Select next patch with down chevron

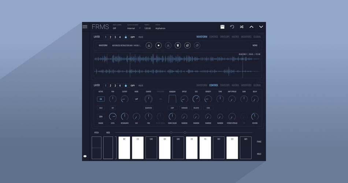click(x=261, y=27)
